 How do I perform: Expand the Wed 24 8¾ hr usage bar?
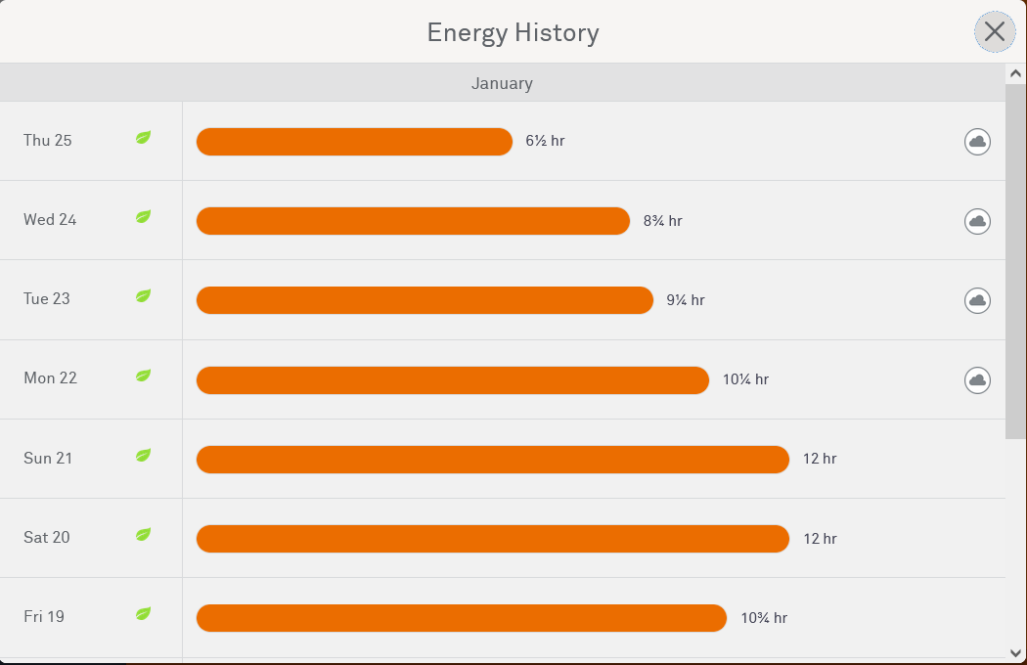click(413, 221)
